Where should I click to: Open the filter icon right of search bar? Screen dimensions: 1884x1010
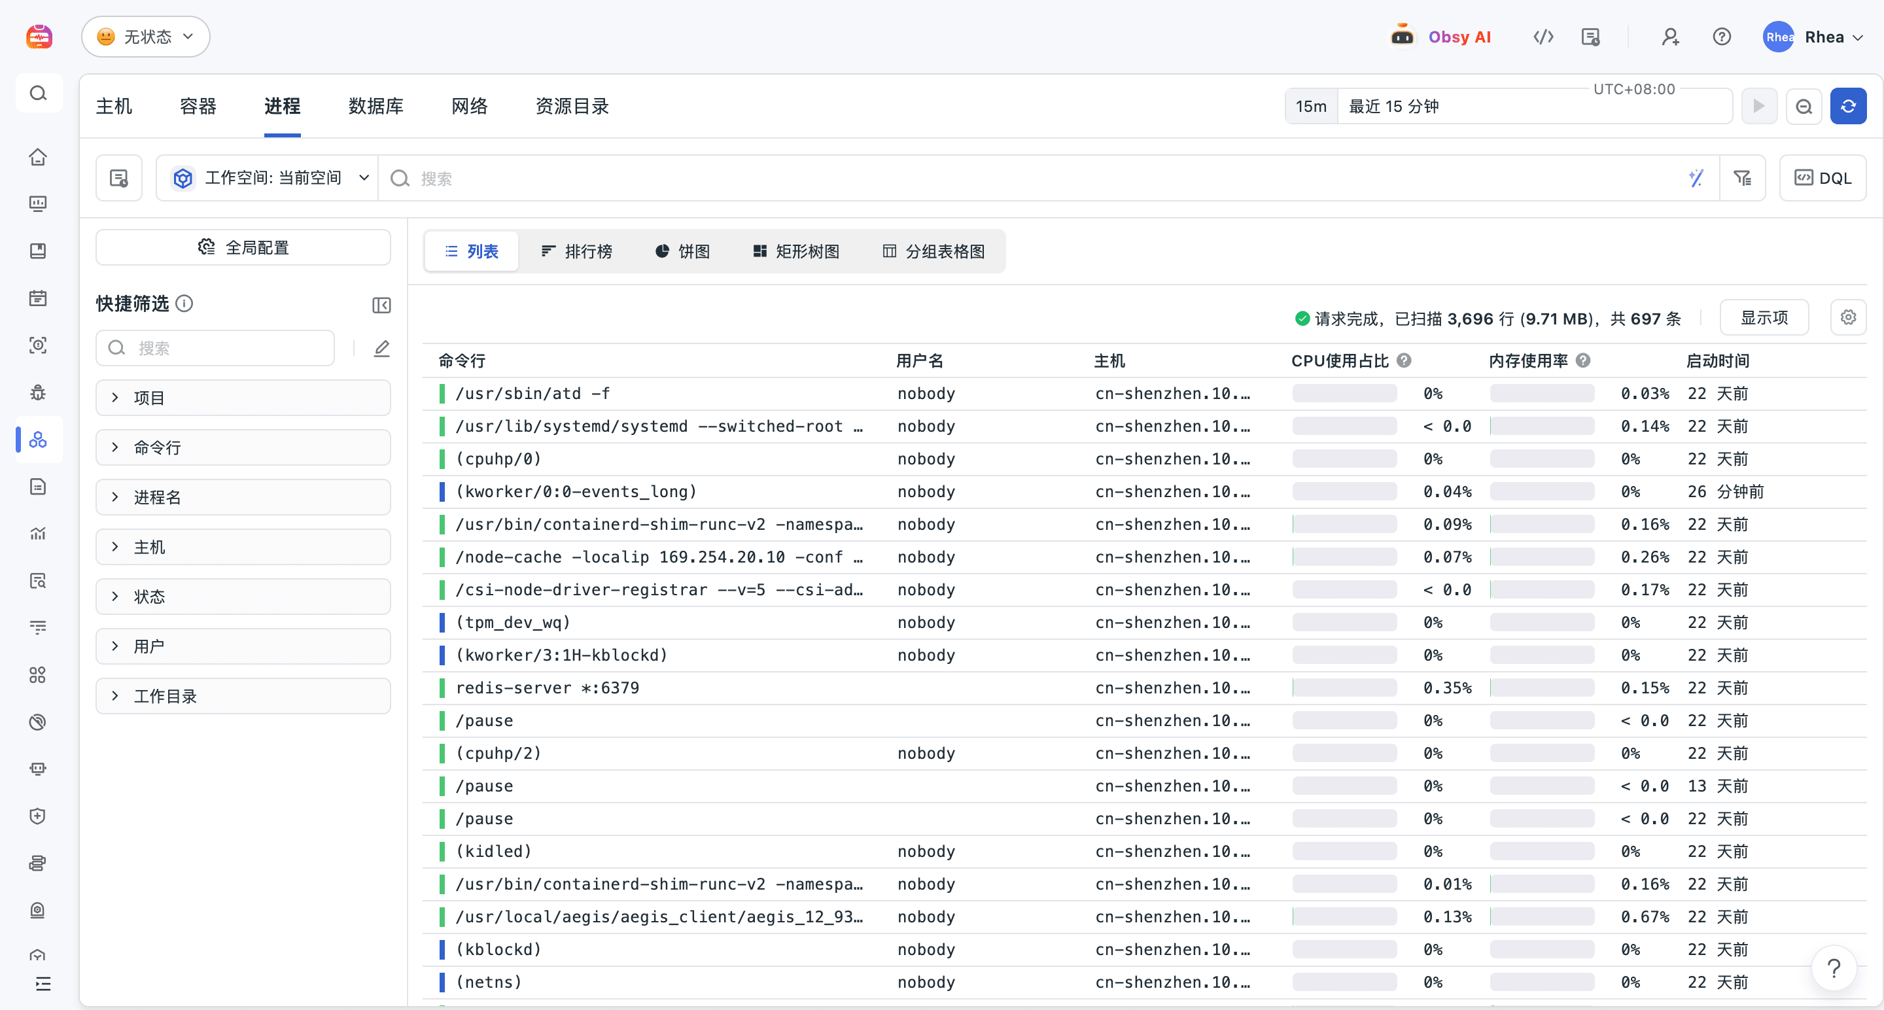(x=1742, y=178)
